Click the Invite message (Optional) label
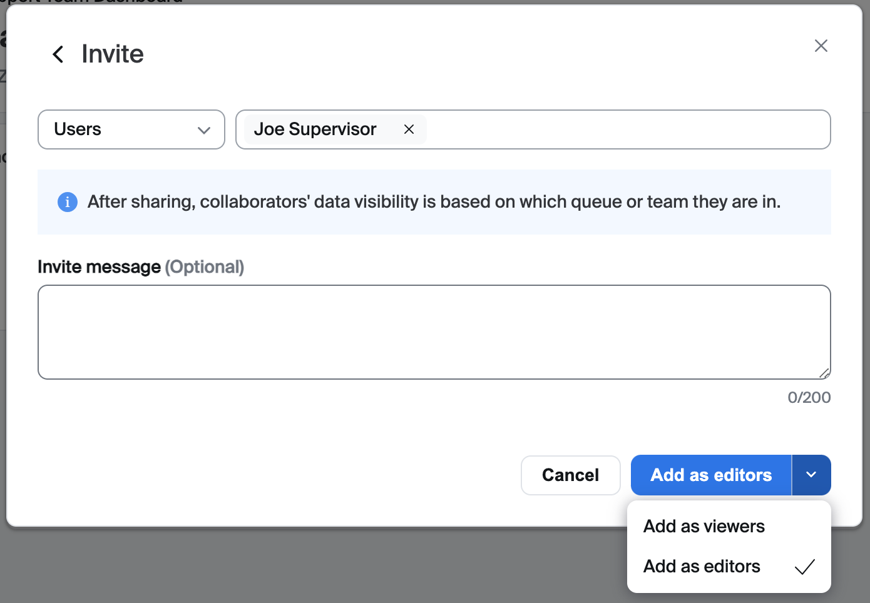The image size is (870, 603). pyautogui.click(x=141, y=267)
